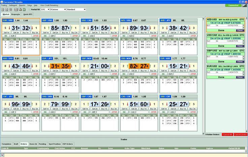This screenshot has width=248, height=157.
Task: Click the red Cancel Limits button
Action: pos(240,134)
